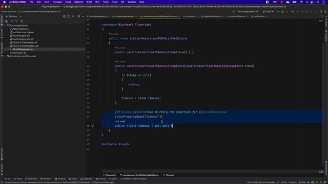Click the build hammer icon

tap(234, 12)
